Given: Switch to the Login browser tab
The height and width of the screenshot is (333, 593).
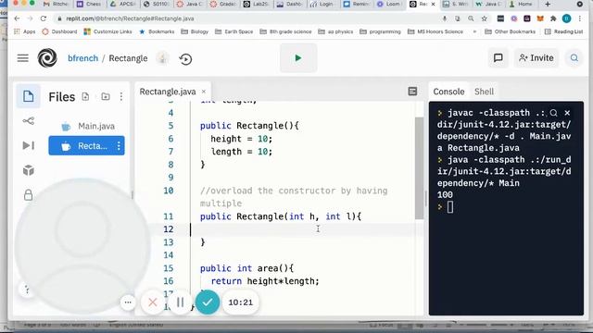Looking at the screenshot, I should tap(322, 4).
